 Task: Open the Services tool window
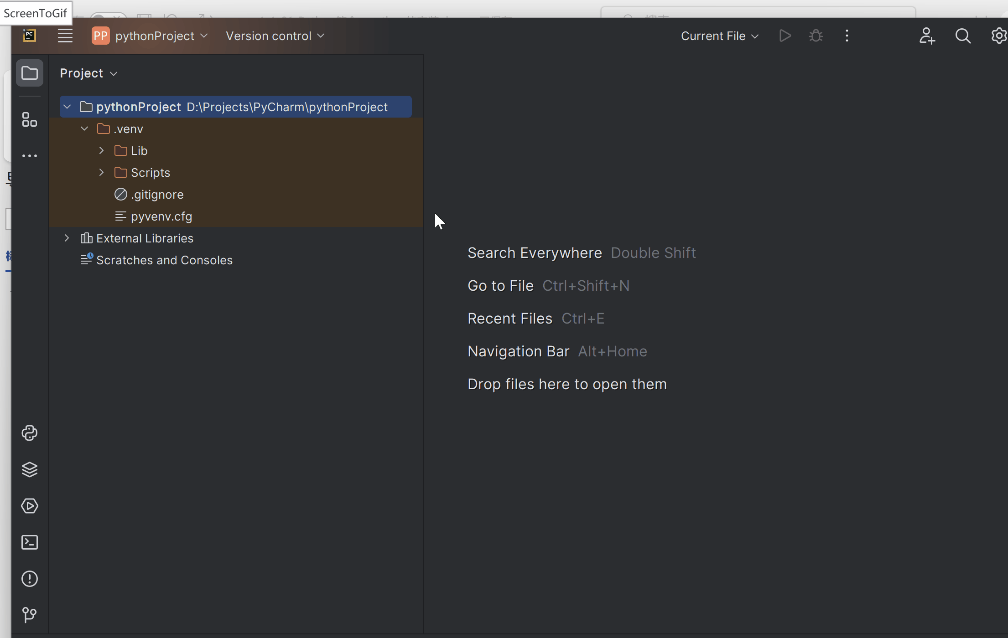(30, 506)
